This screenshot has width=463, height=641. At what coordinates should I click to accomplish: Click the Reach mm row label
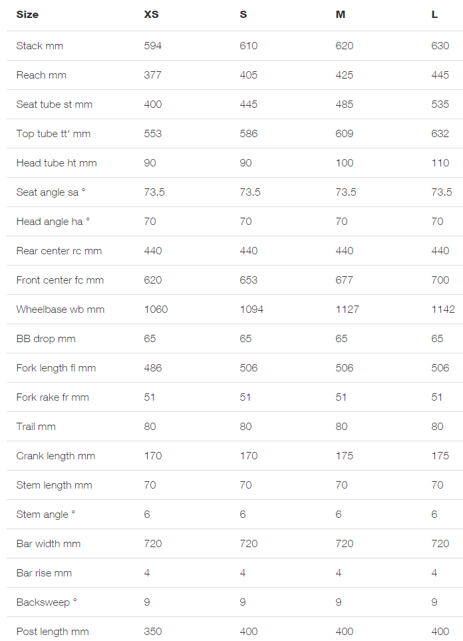41,75
